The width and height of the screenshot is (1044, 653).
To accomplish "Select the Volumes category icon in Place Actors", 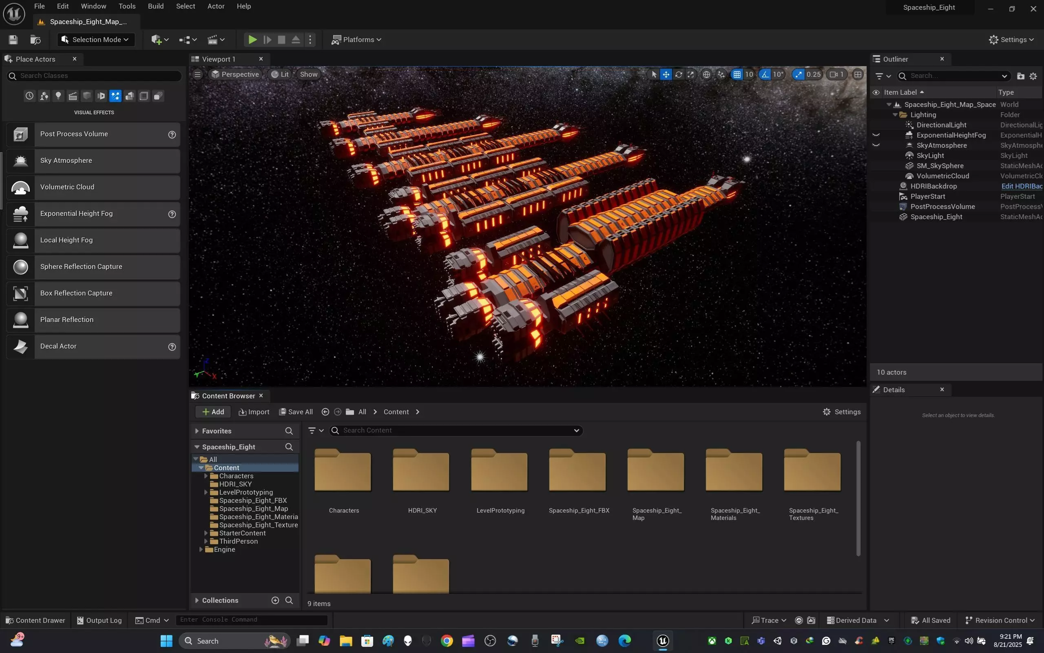I will (144, 96).
